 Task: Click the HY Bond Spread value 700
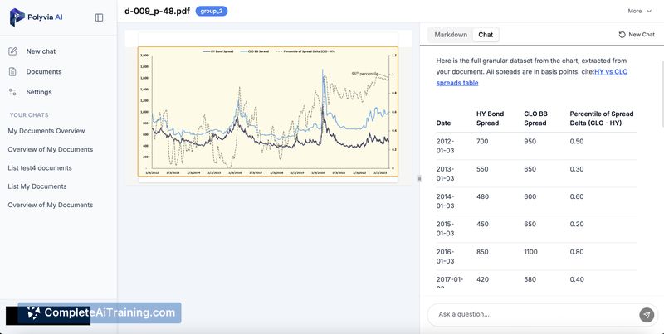point(482,141)
